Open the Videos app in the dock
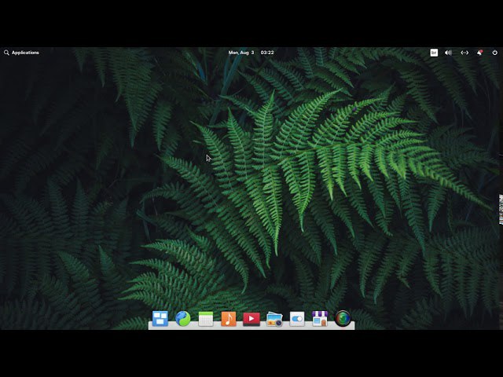The height and width of the screenshot is (377, 503). pos(251,319)
